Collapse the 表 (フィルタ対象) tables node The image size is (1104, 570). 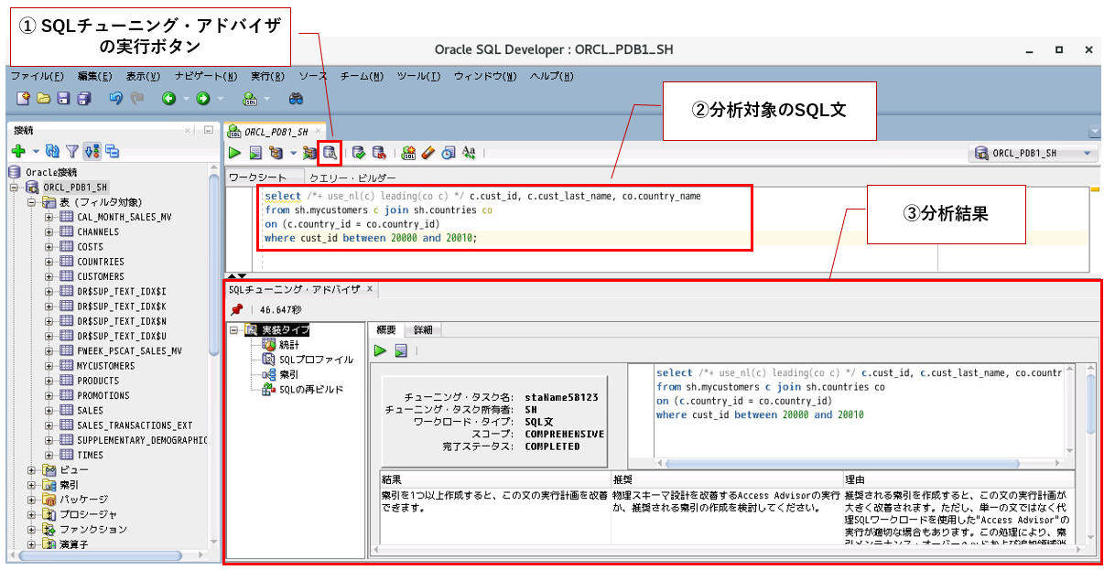32,202
